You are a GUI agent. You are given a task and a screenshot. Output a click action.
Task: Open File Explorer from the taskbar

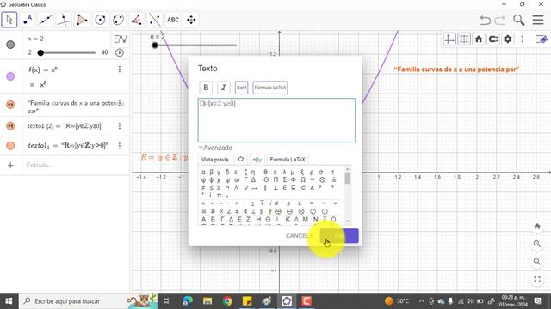pyautogui.click(x=207, y=301)
